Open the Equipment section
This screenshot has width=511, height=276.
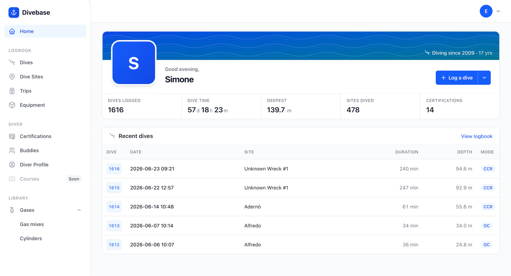(45, 105)
